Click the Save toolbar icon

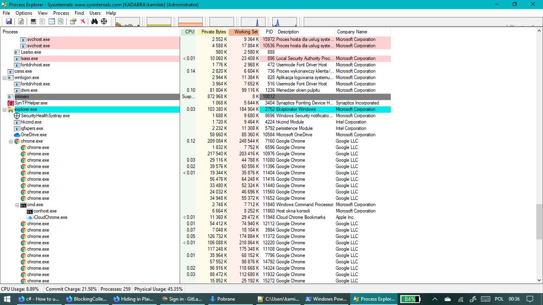coord(8,22)
